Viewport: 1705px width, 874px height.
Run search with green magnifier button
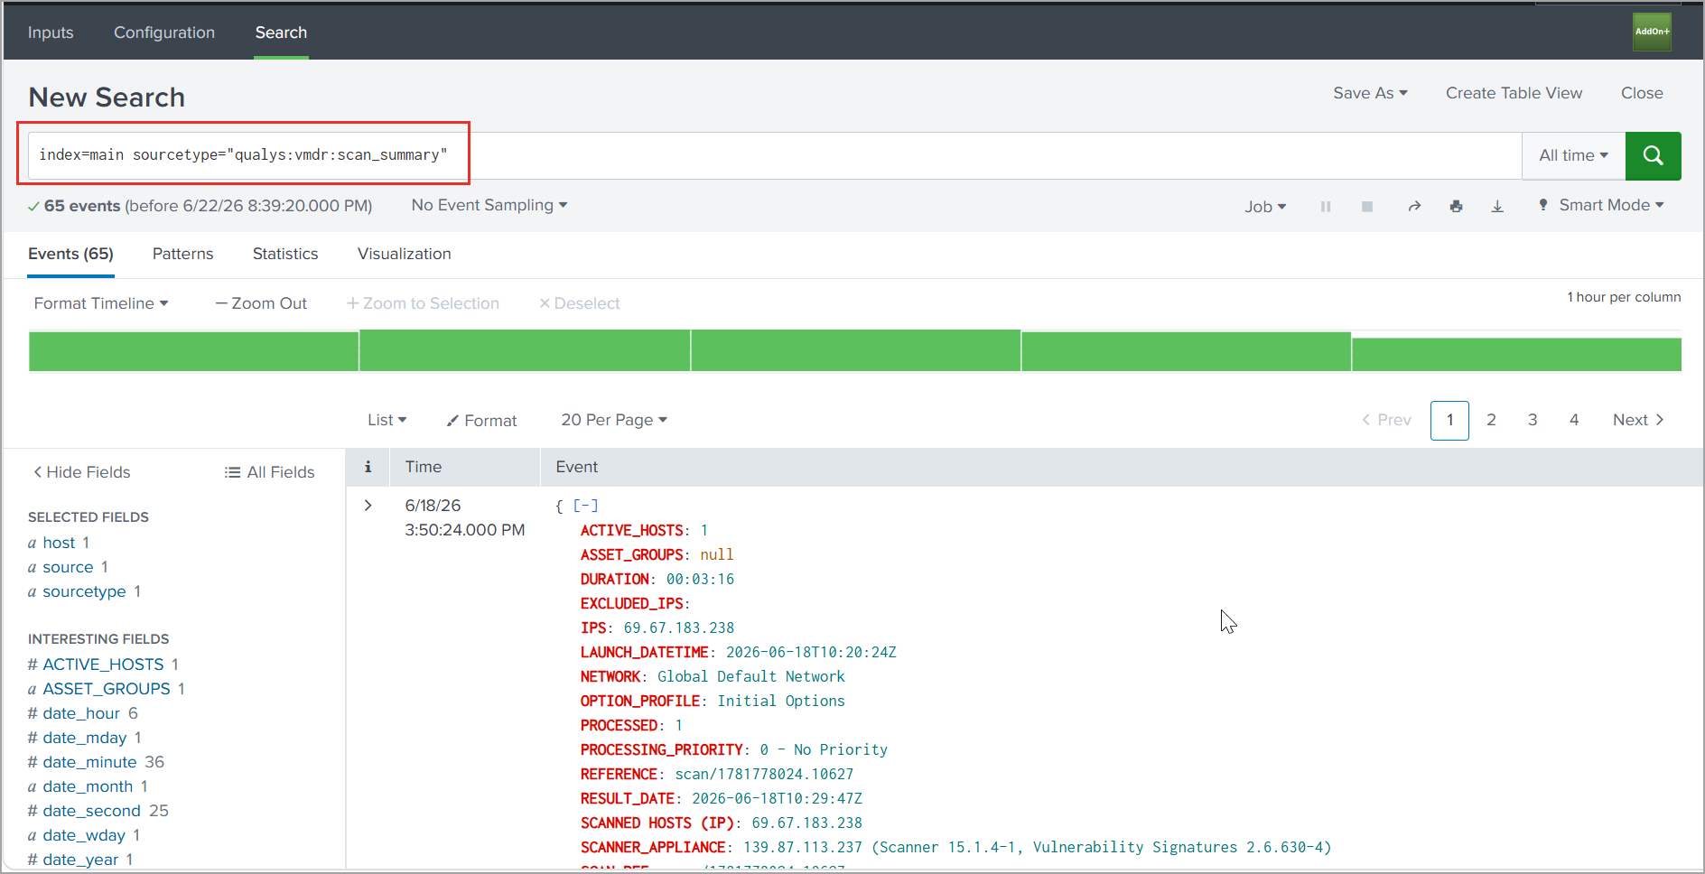1653,155
